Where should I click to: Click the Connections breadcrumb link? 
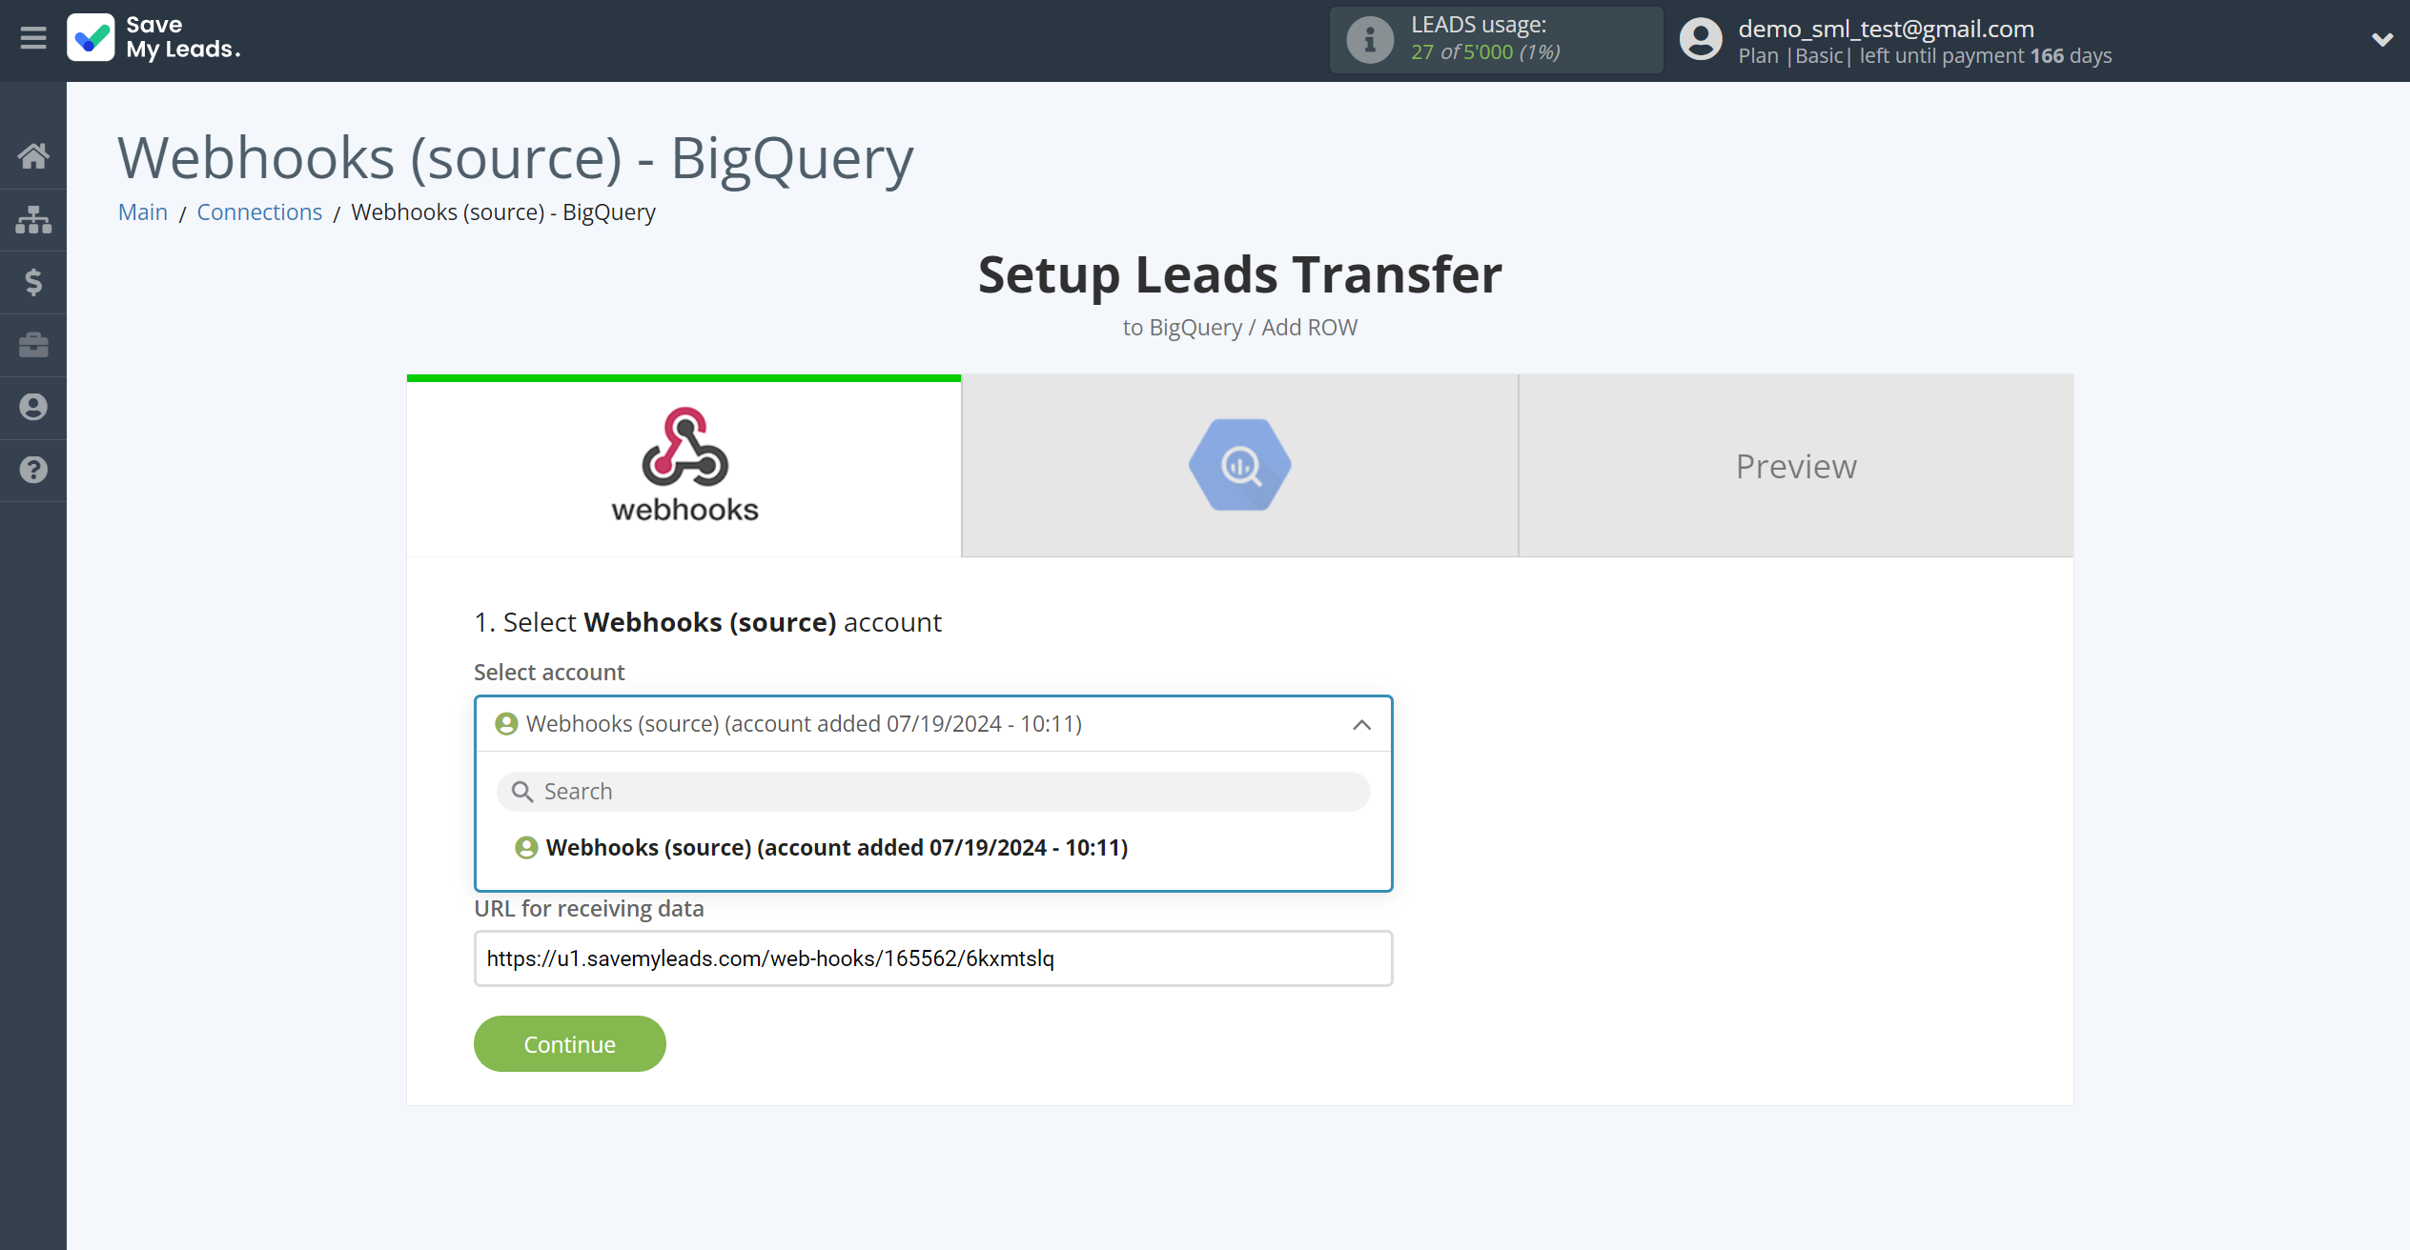[x=260, y=212]
